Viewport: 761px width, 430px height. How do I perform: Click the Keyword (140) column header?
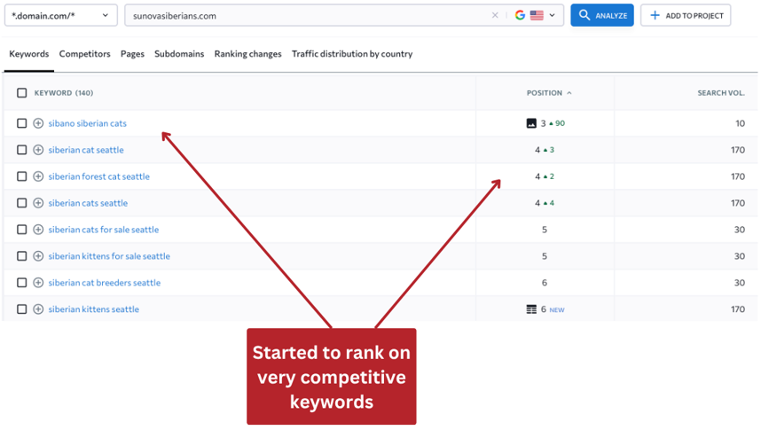pos(64,93)
